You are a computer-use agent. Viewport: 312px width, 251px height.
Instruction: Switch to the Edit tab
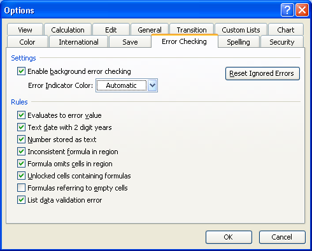coord(111,30)
